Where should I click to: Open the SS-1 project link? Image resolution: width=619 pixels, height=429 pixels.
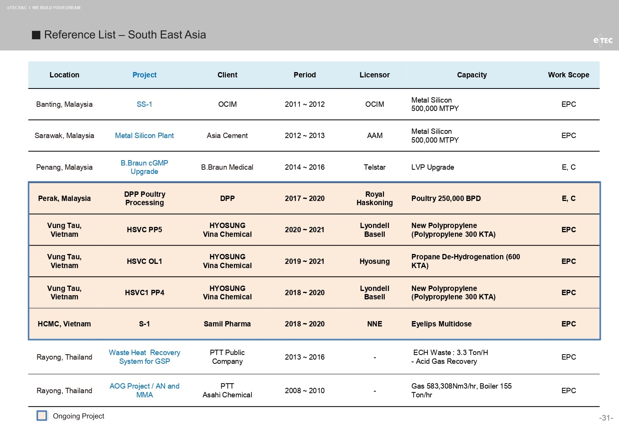(144, 104)
